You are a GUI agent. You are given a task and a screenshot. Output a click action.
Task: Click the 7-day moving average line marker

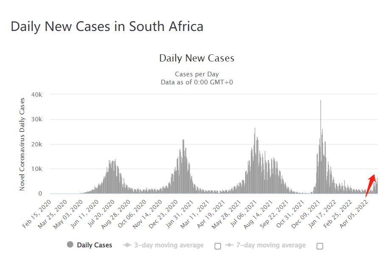(229, 245)
